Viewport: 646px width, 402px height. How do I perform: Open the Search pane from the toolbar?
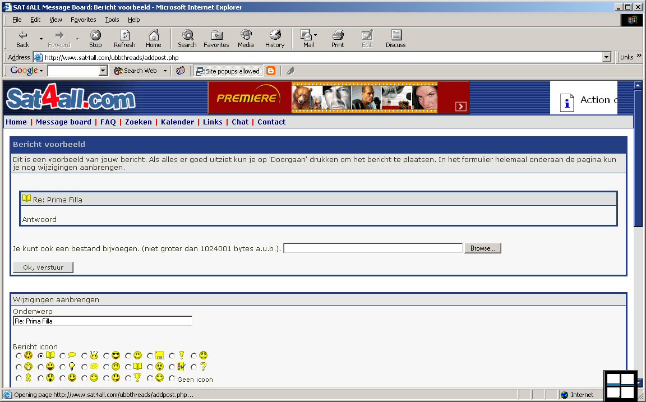(x=187, y=39)
